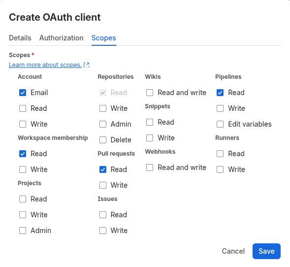The image size is (290, 267).
Task: Enable the Pull requests Write scope
Action: (x=103, y=185)
